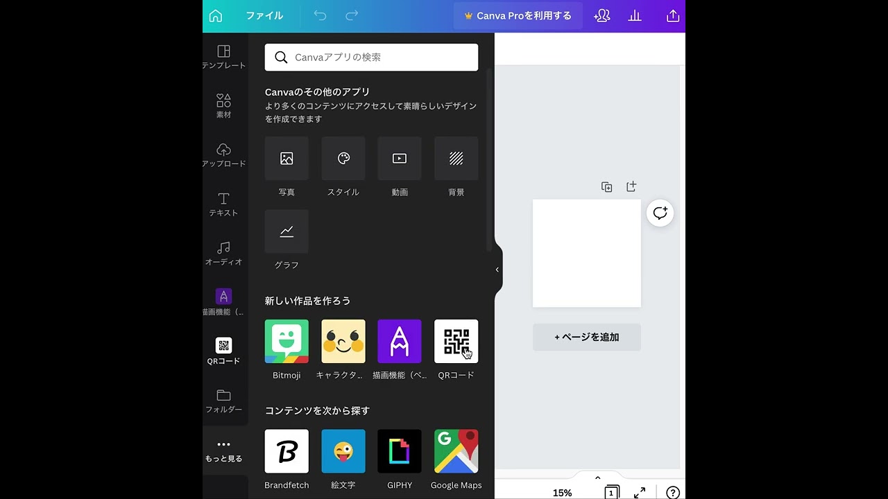Open the insights chart icon

(635, 16)
